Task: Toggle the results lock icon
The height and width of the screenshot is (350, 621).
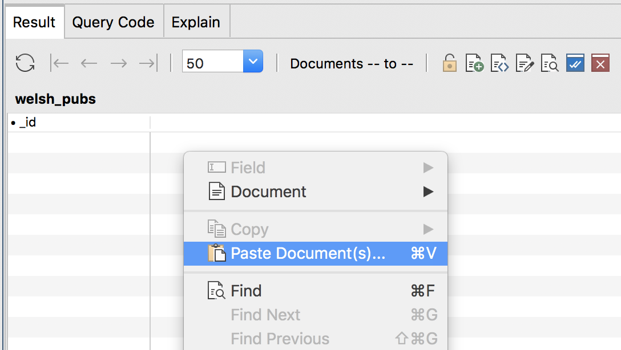Action: coord(449,63)
